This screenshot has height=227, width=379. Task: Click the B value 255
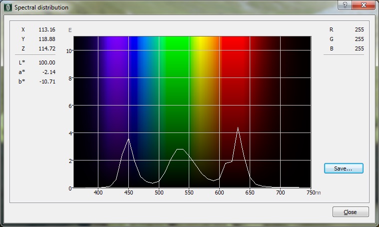pyautogui.click(x=359, y=48)
